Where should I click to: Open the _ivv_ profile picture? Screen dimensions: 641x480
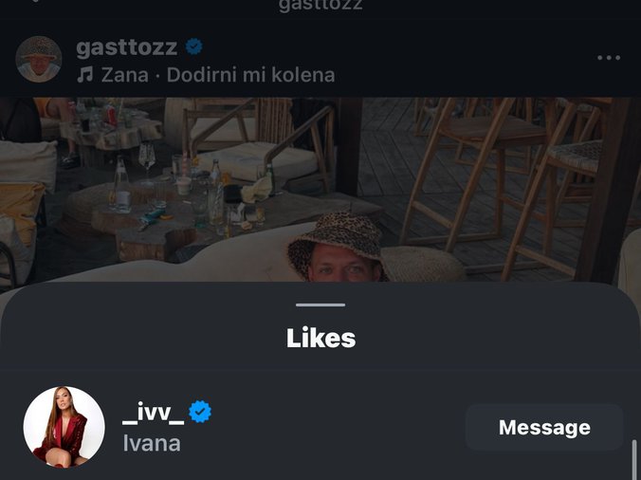[x=64, y=427]
